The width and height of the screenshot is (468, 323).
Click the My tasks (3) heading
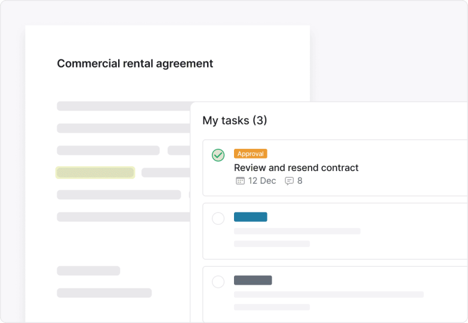tap(235, 121)
